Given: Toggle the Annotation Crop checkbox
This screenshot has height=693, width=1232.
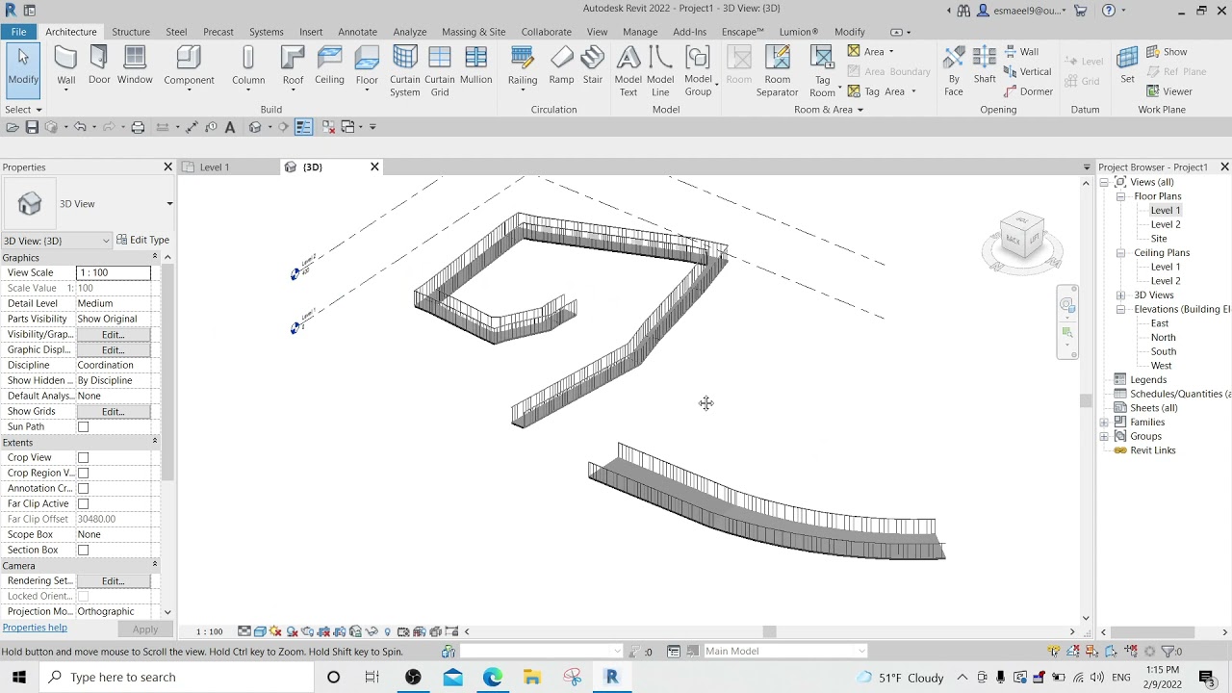Looking at the screenshot, I should 83,488.
